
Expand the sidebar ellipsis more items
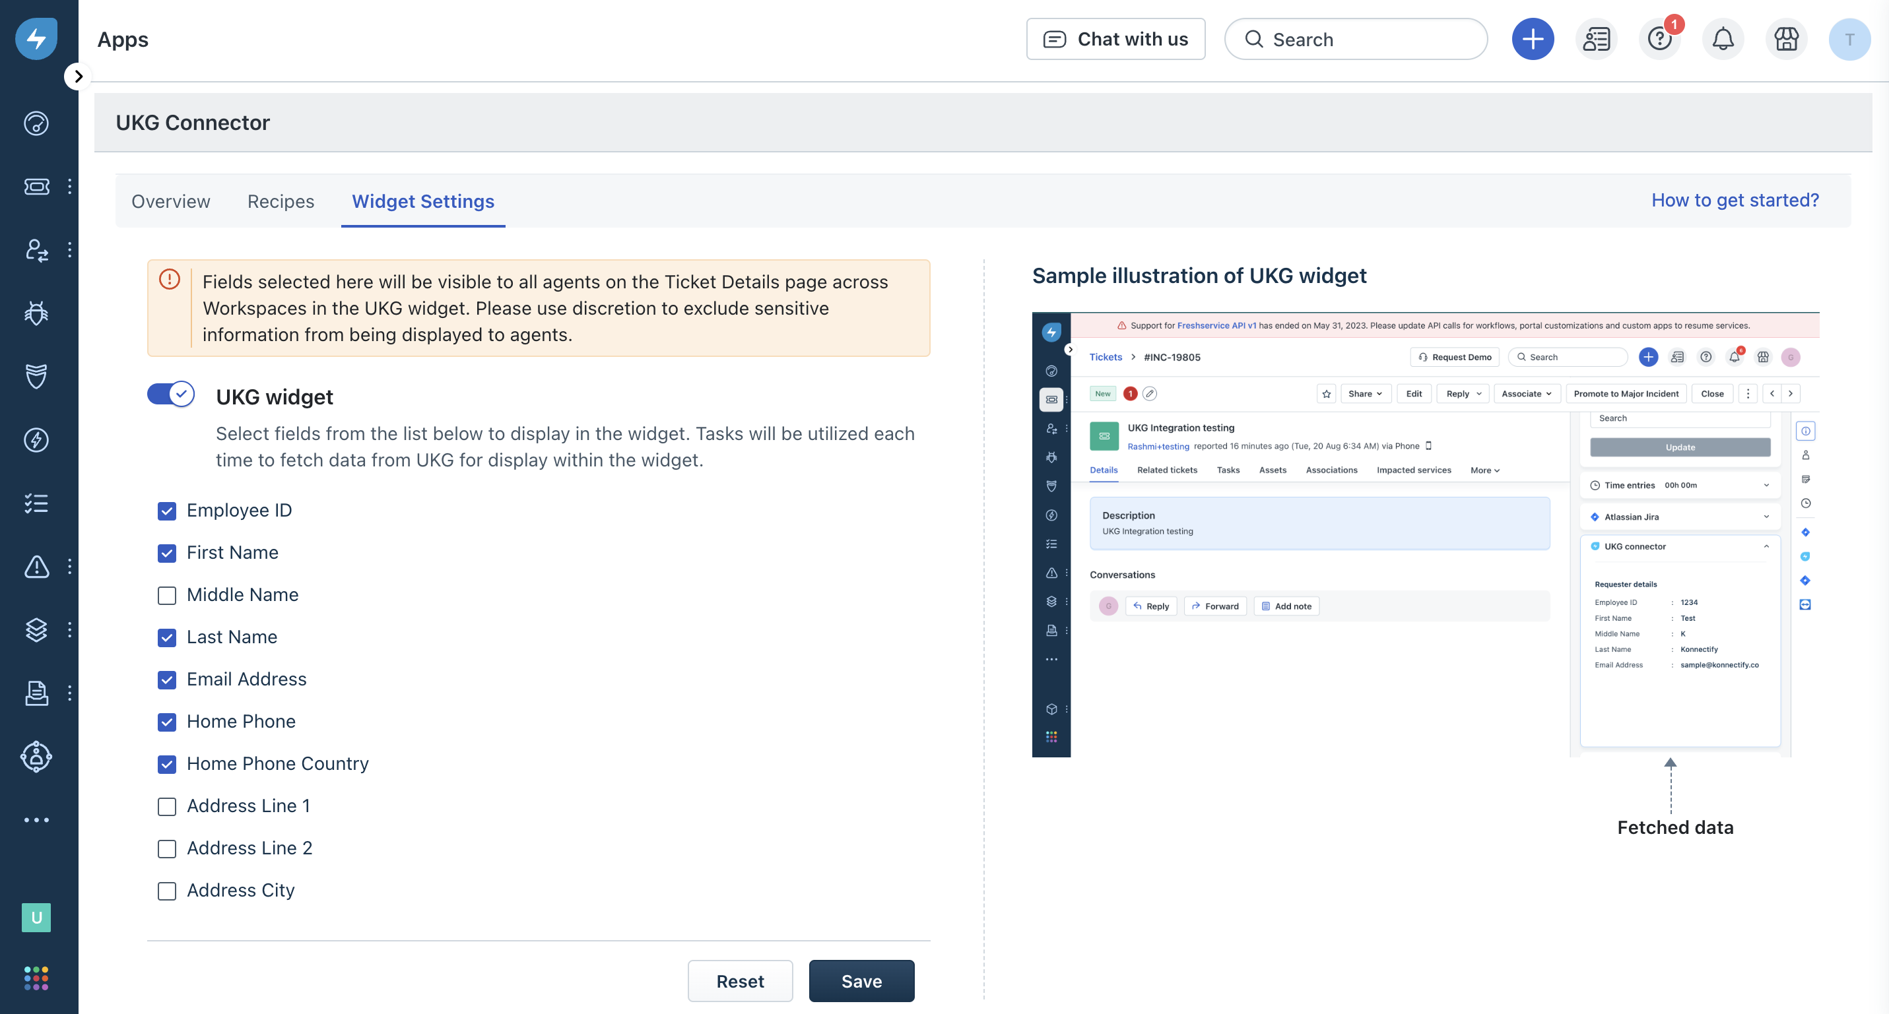point(36,819)
